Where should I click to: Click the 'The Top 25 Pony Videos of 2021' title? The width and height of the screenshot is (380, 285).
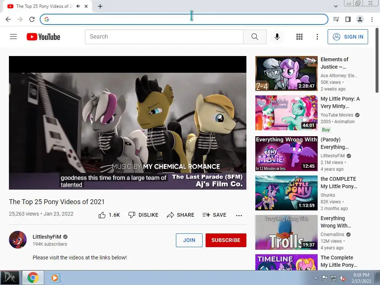pyautogui.click(x=57, y=202)
